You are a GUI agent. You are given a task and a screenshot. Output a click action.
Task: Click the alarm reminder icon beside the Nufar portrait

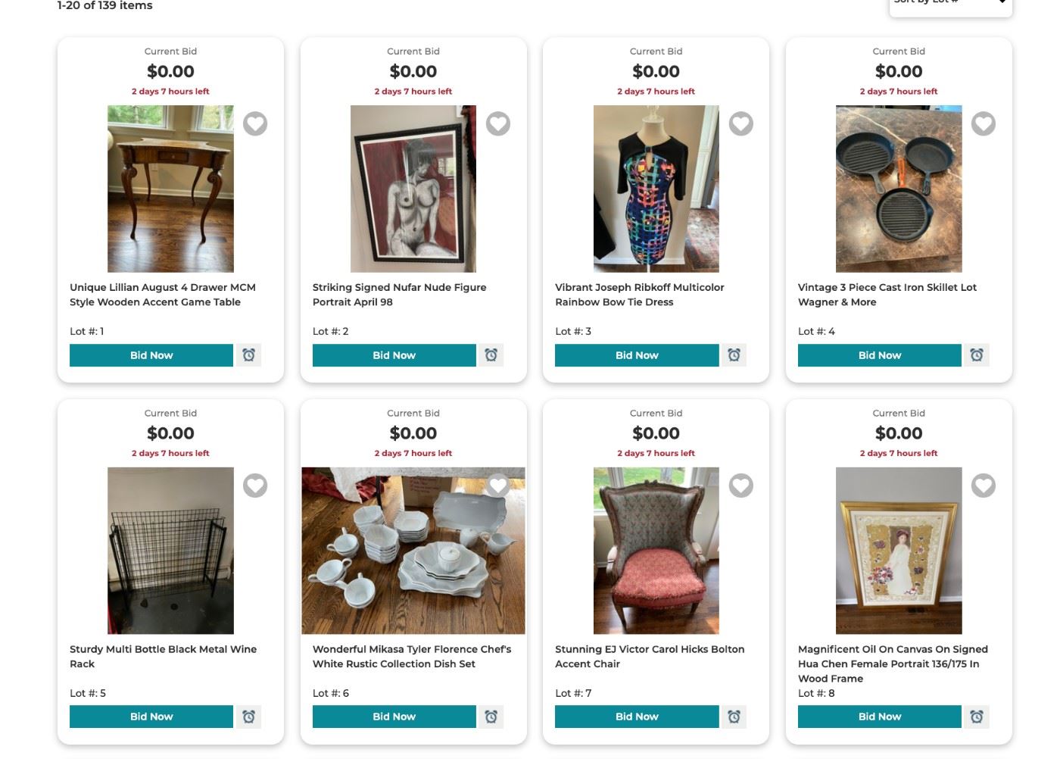(x=491, y=355)
